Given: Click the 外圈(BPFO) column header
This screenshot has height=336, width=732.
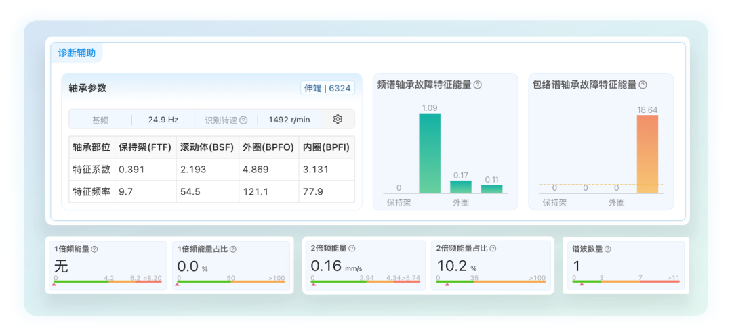Looking at the screenshot, I should (268, 147).
